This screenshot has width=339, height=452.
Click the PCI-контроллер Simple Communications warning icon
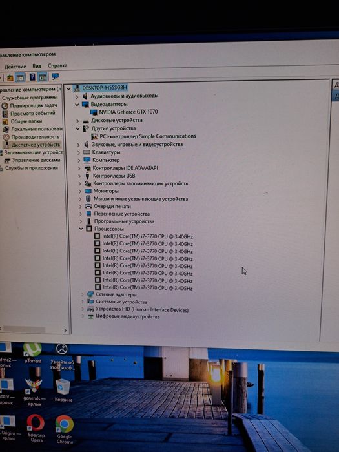(94, 136)
